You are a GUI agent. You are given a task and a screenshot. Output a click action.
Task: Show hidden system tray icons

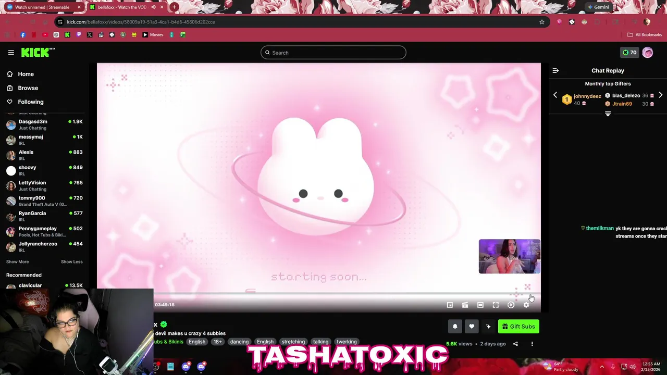coord(602,367)
